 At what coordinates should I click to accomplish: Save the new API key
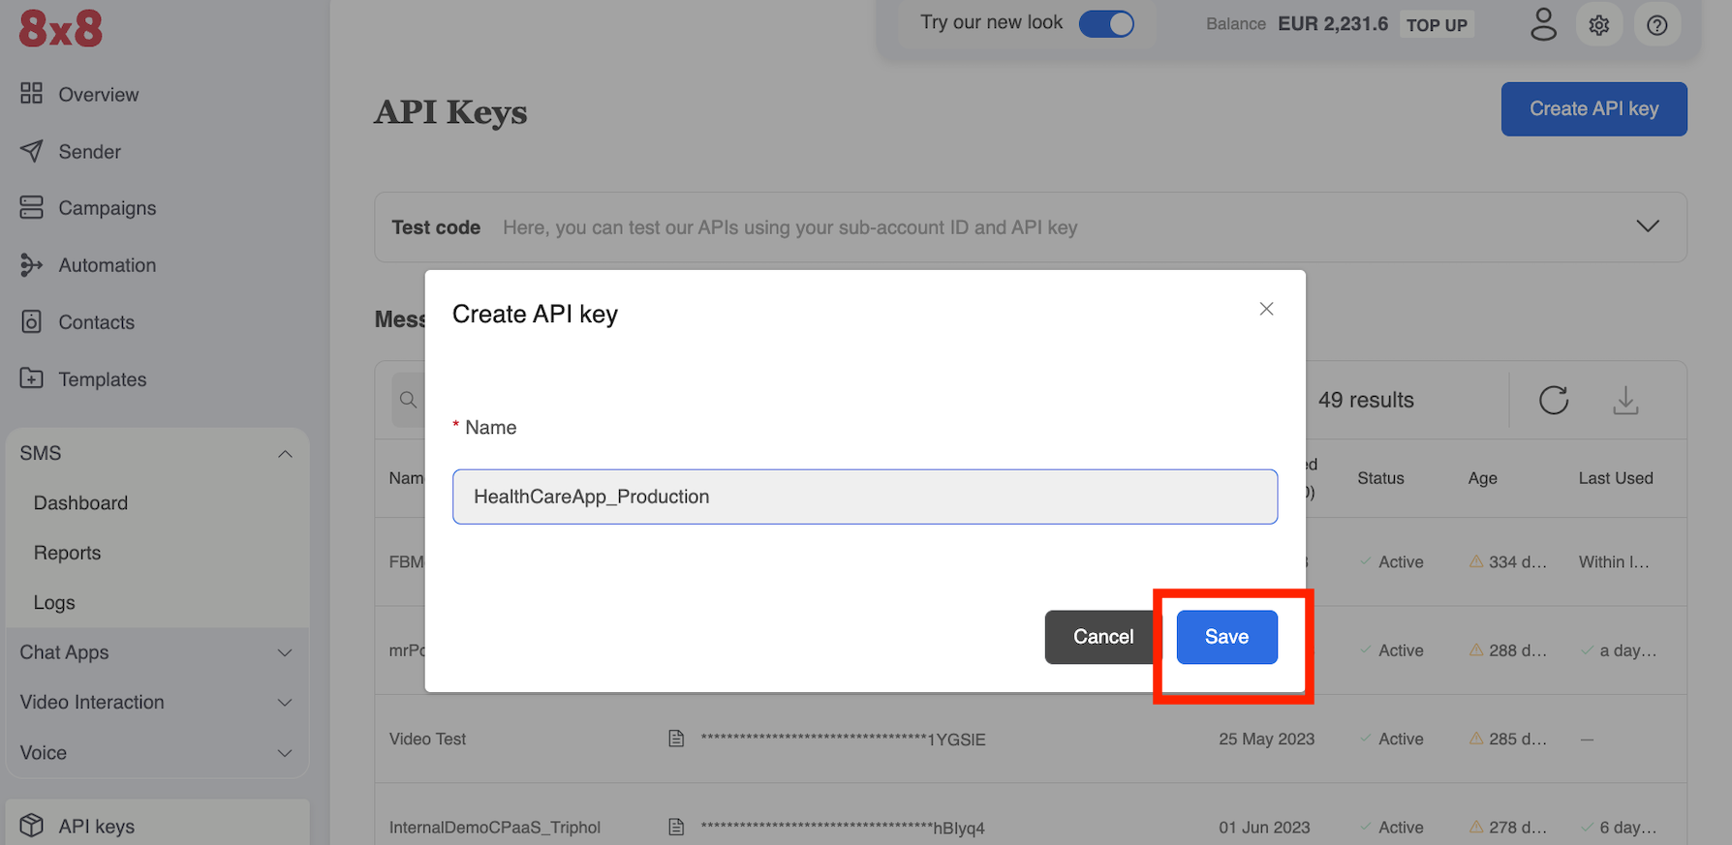click(1226, 637)
